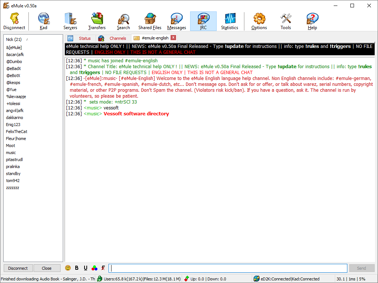Select nick standby
This screenshot has height=283, width=378.
pos(13,173)
